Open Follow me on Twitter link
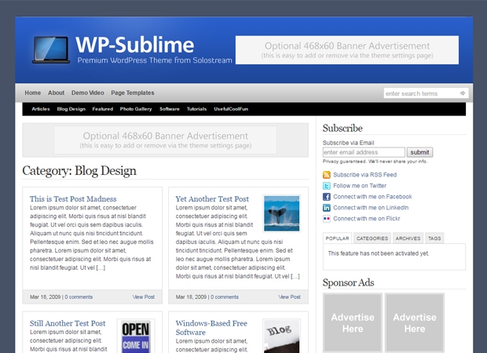This screenshot has width=487, height=353. click(360, 186)
